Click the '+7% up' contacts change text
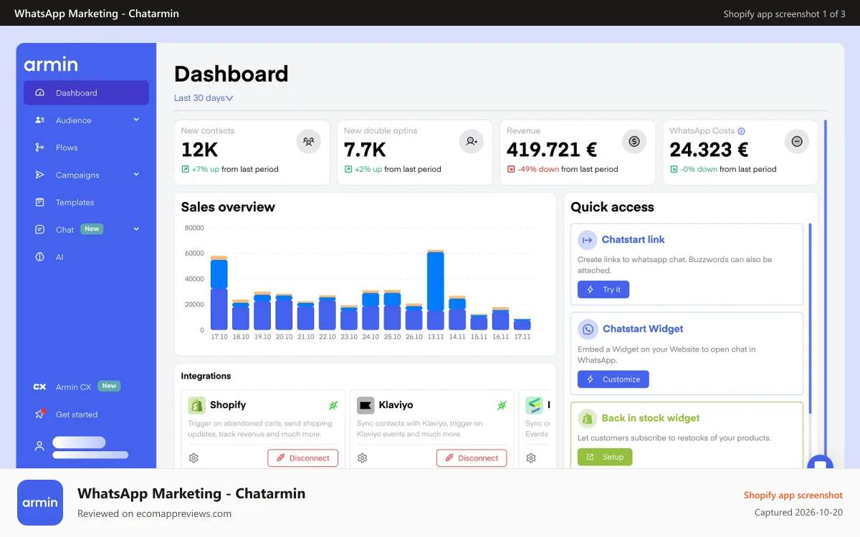The width and height of the screenshot is (860, 537). pos(206,170)
